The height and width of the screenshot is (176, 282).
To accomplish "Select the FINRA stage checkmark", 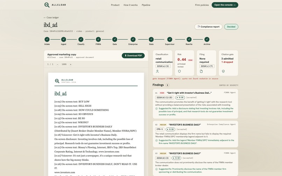I will coord(98,39).
